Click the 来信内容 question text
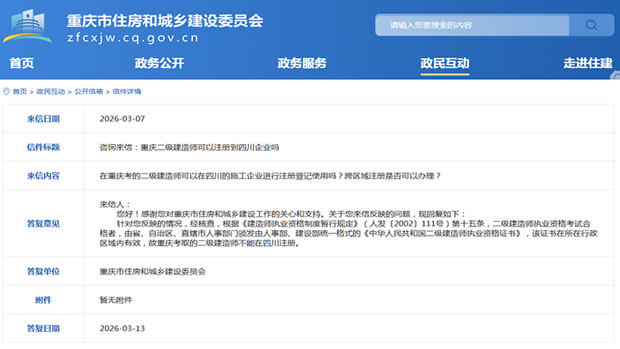 270,176
